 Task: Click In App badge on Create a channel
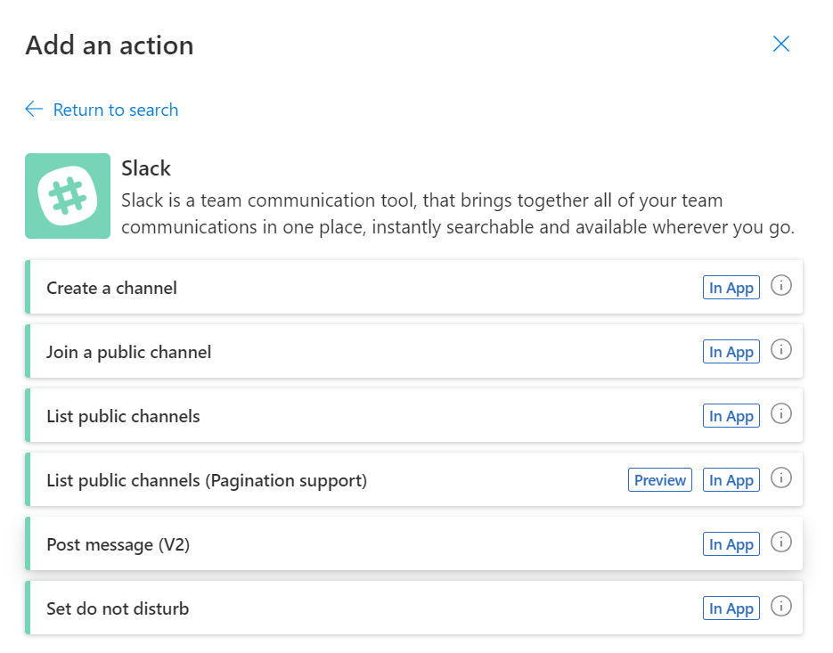point(731,288)
